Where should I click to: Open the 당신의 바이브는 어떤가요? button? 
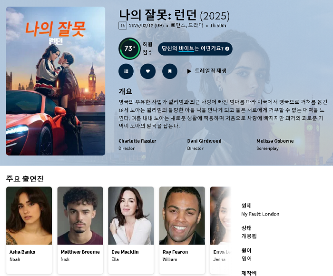click(x=195, y=49)
